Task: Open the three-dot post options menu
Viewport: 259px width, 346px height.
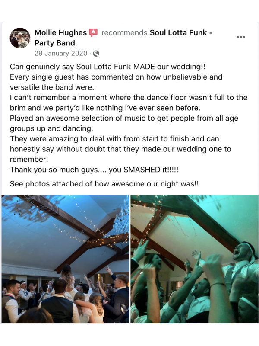Action: 241,37
